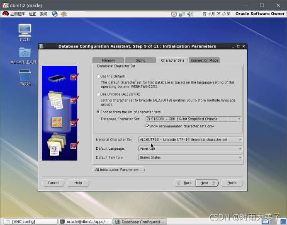Image resolution: width=287 pixels, height=225 pixels.
Task: Click the documents folder image in the sidebar
Action: (56, 100)
